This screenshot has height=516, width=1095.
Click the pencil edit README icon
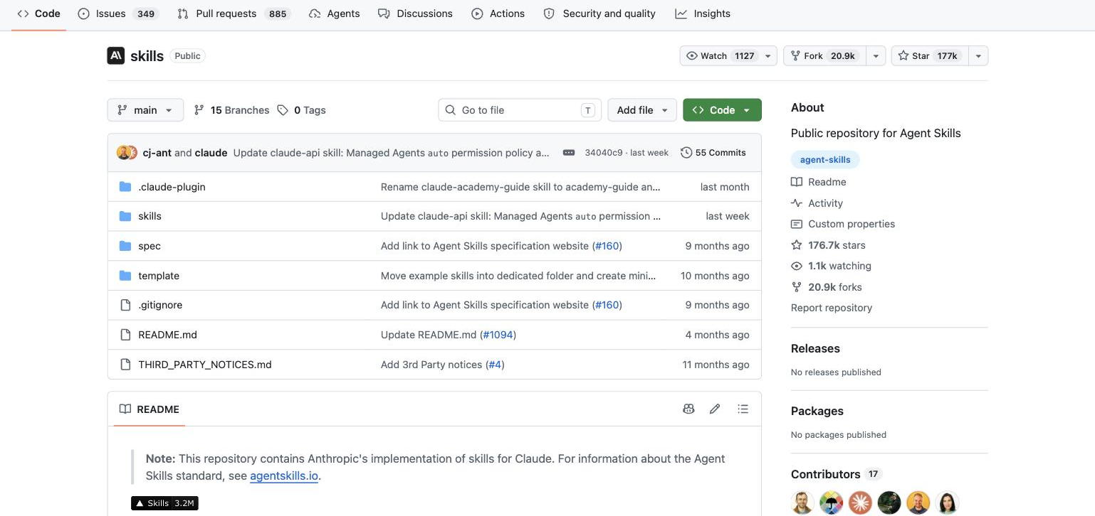point(715,409)
